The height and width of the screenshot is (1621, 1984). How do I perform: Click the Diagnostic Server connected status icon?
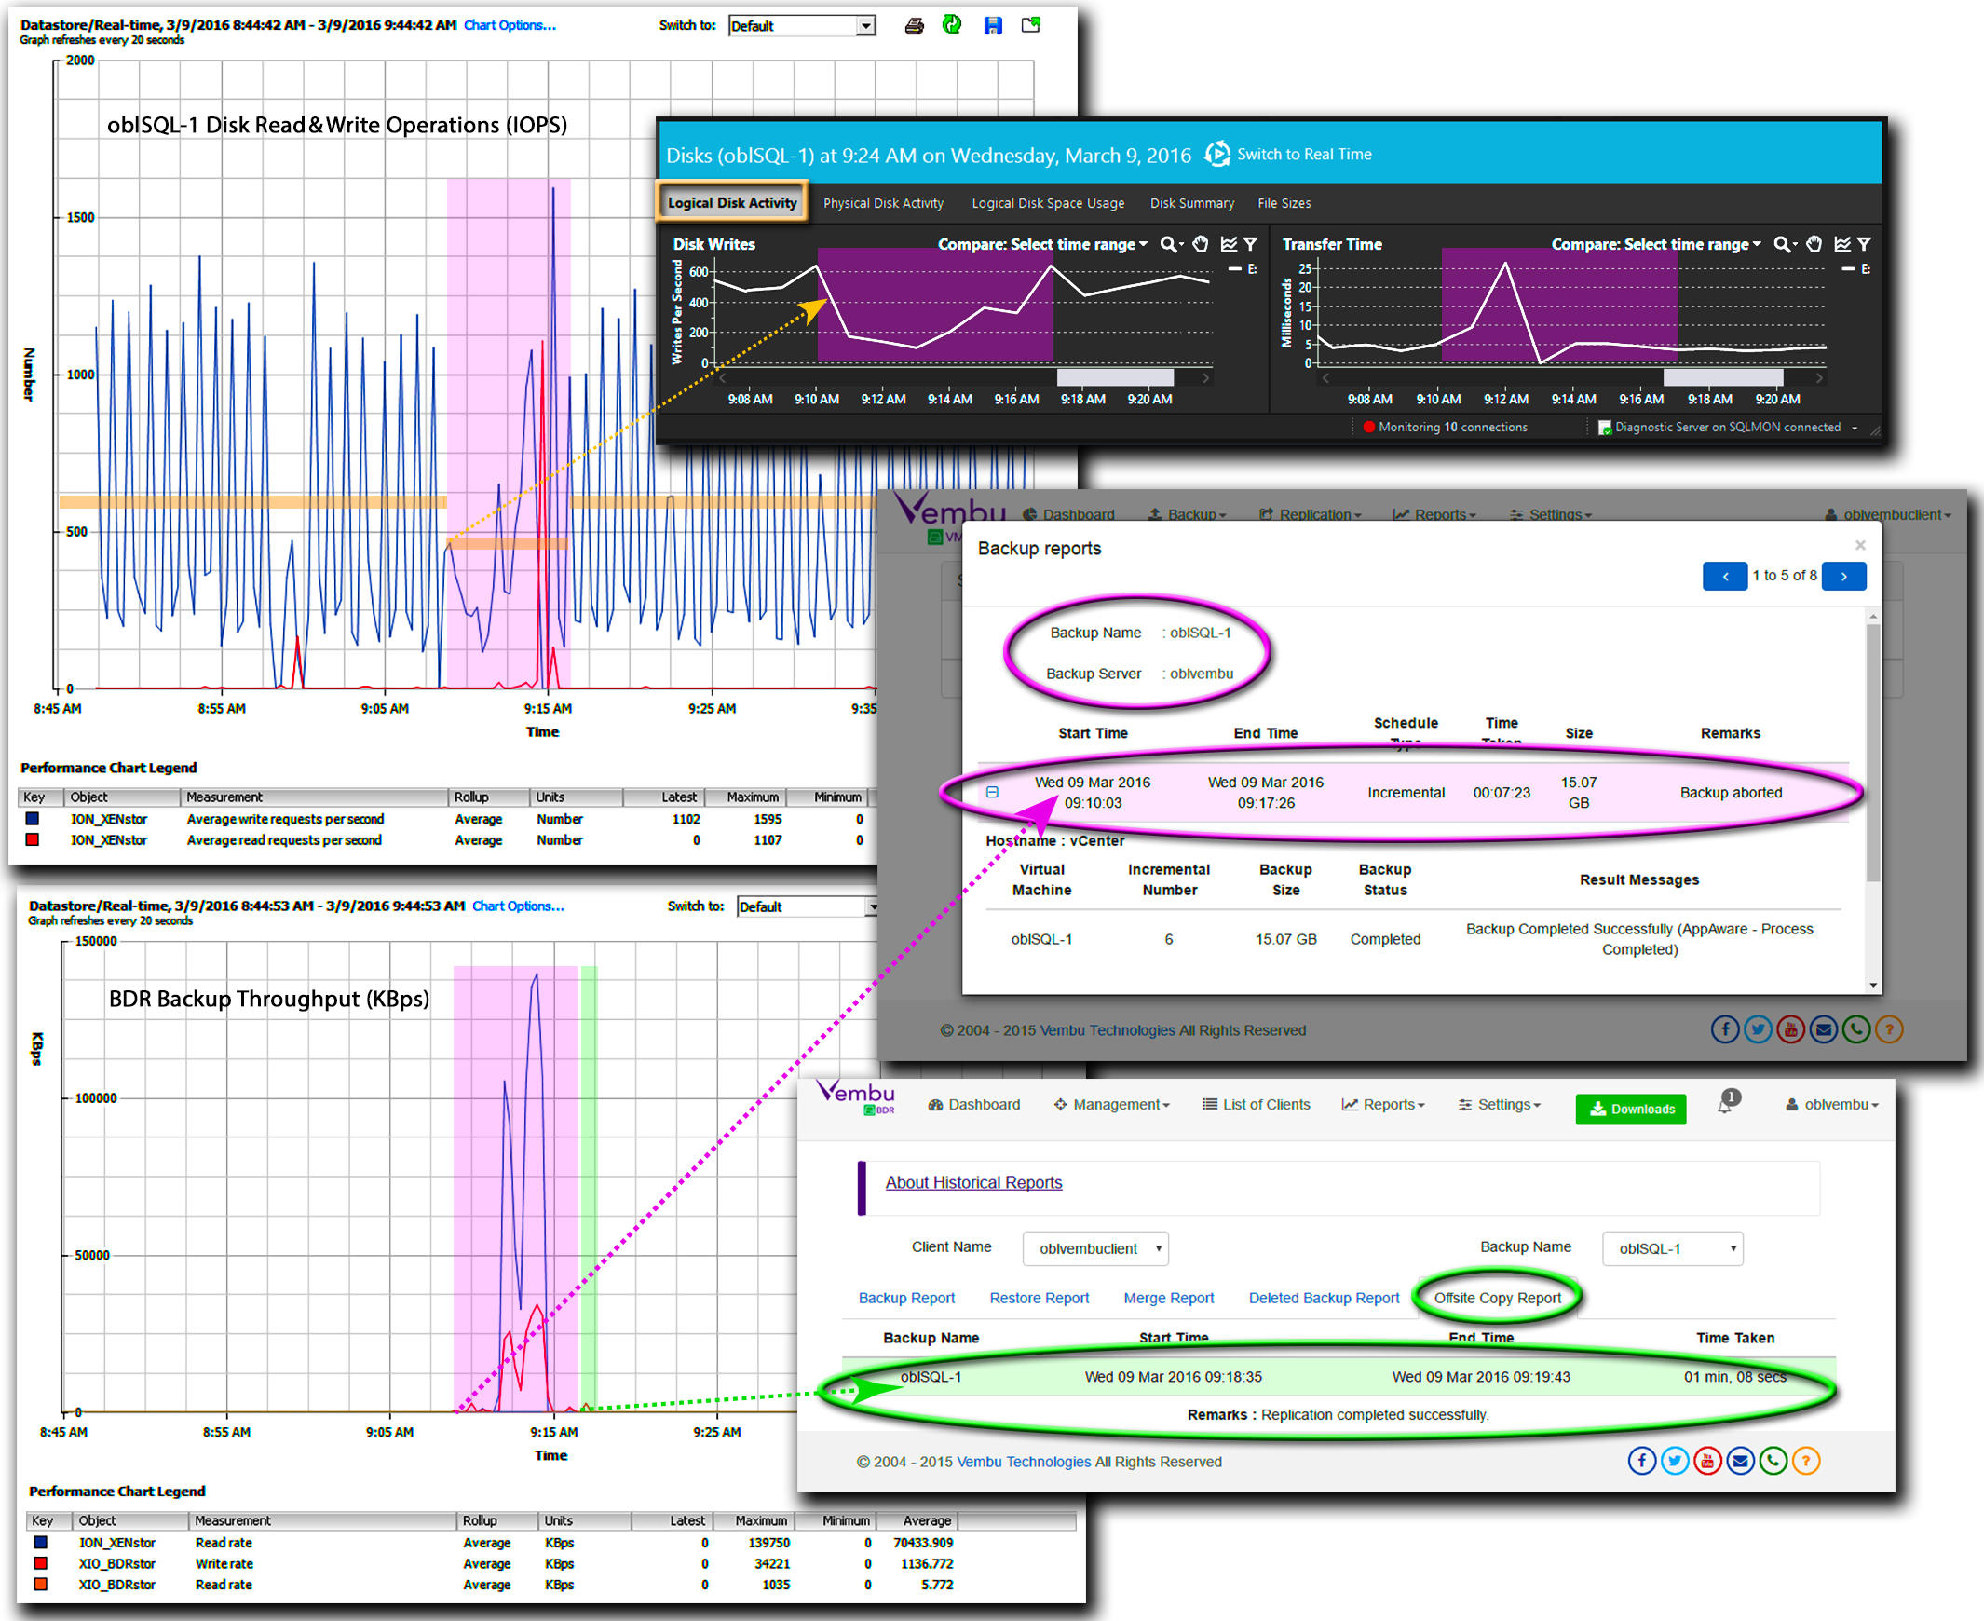tap(1604, 428)
